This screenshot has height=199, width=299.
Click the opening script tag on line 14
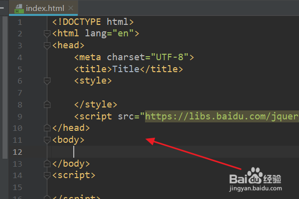tap(74, 175)
